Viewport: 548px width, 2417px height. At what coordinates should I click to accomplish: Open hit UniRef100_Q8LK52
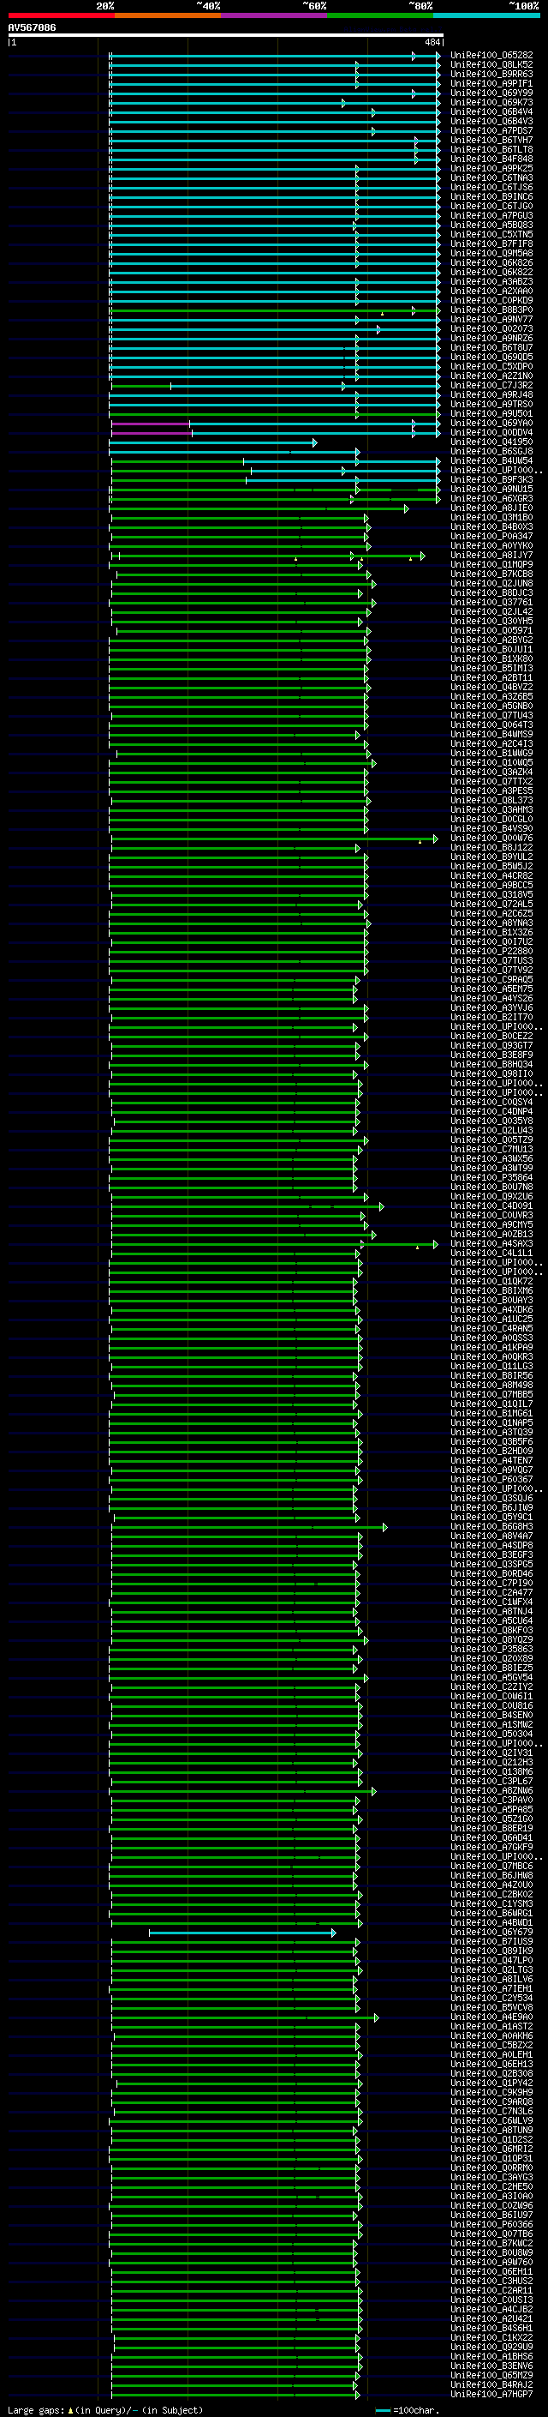point(491,65)
